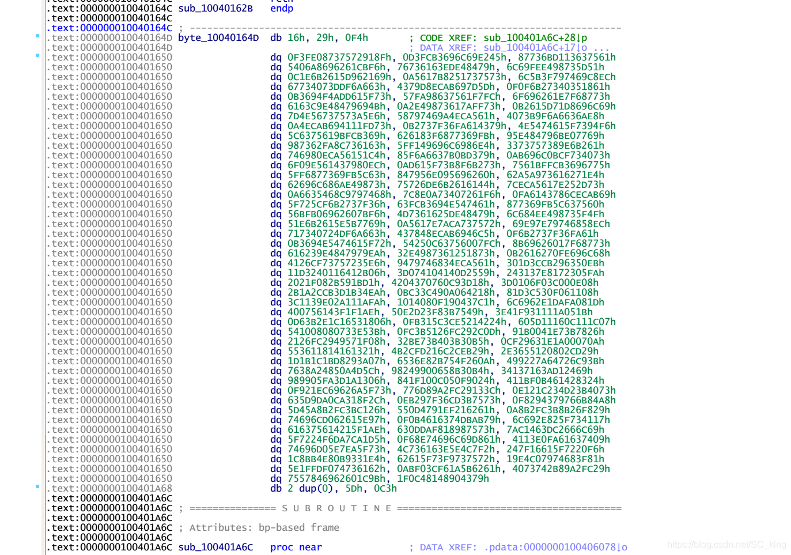
Task: Click hex value 3373757389E6B261h
Action: click(555, 145)
